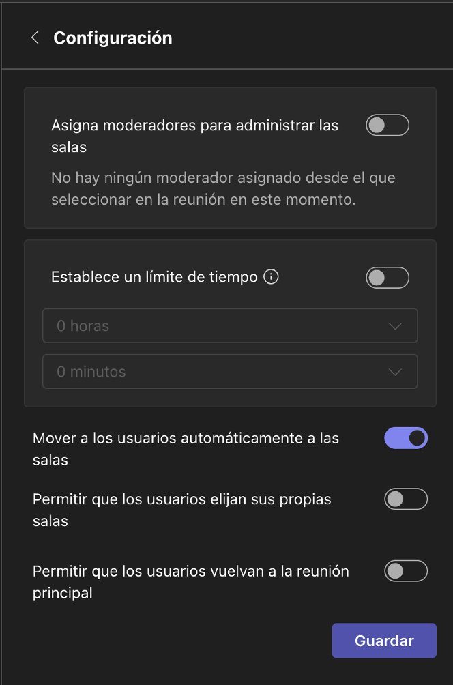The image size is (453, 685).
Task: Enable the time limit switch
Action: pos(387,277)
